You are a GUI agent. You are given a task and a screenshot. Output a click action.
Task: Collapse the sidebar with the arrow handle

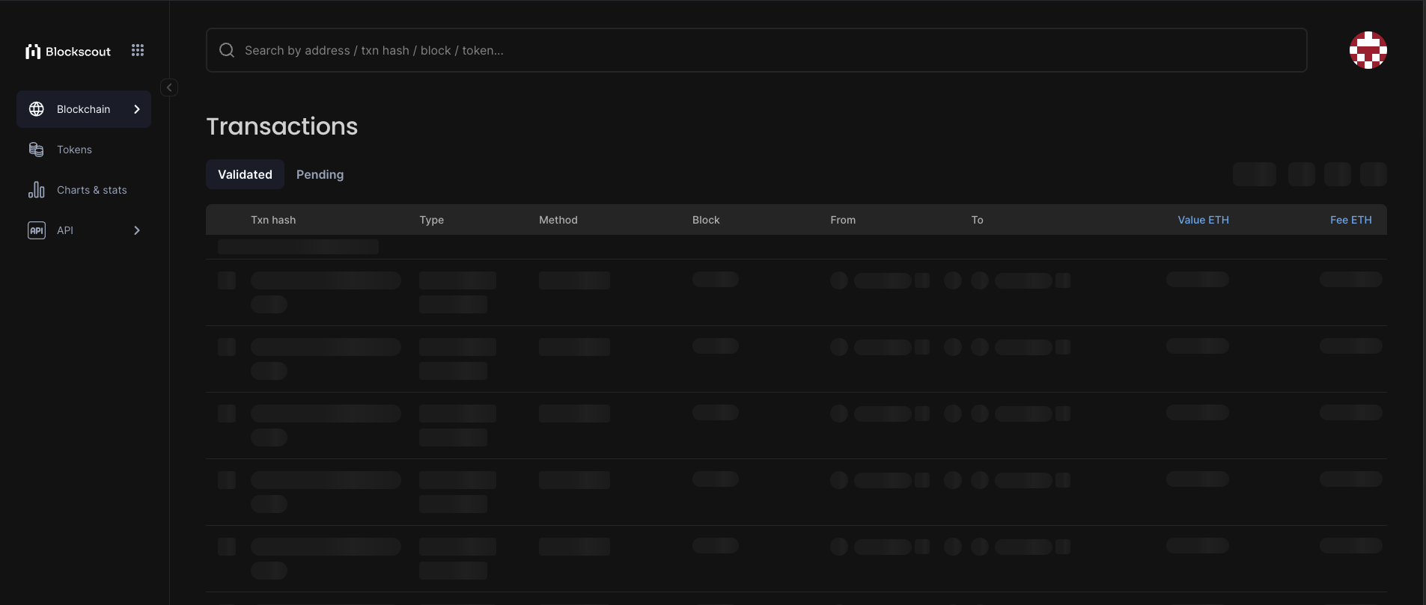tap(169, 87)
